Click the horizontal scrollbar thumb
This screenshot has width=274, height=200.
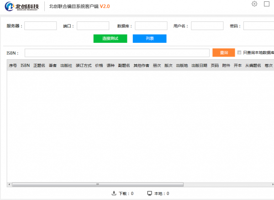[98, 185]
